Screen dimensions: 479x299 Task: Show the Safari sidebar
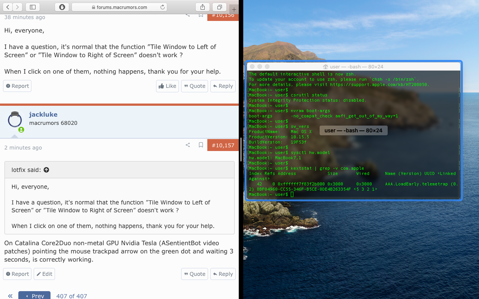pyautogui.click(x=33, y=7)
